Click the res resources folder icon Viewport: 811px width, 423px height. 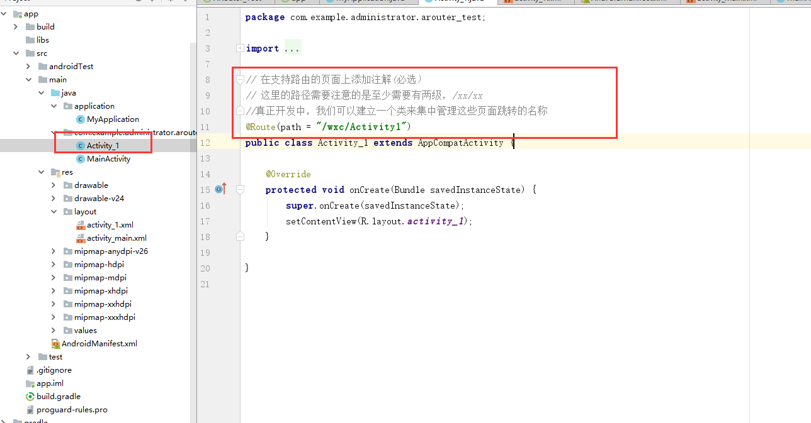(55, 172)
